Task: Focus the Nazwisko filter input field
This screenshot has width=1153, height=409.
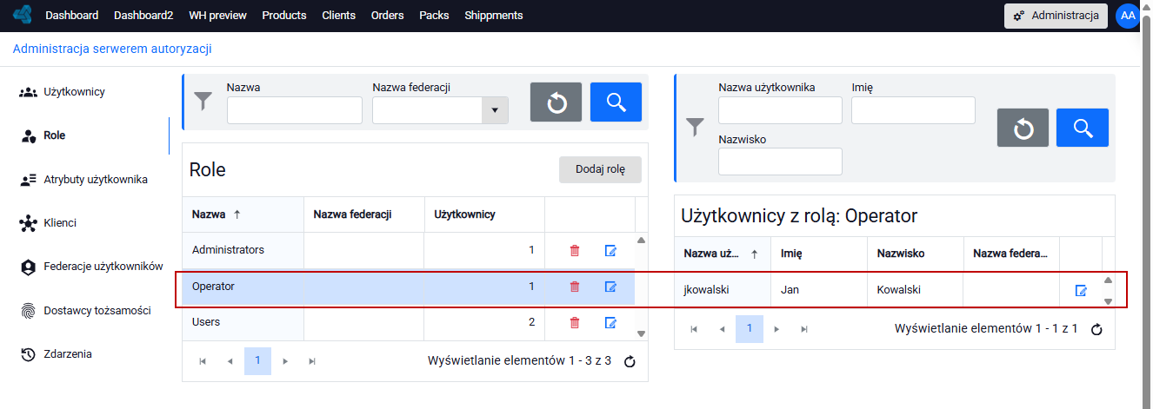Action: pyautogui.click(x=780, y=162)
